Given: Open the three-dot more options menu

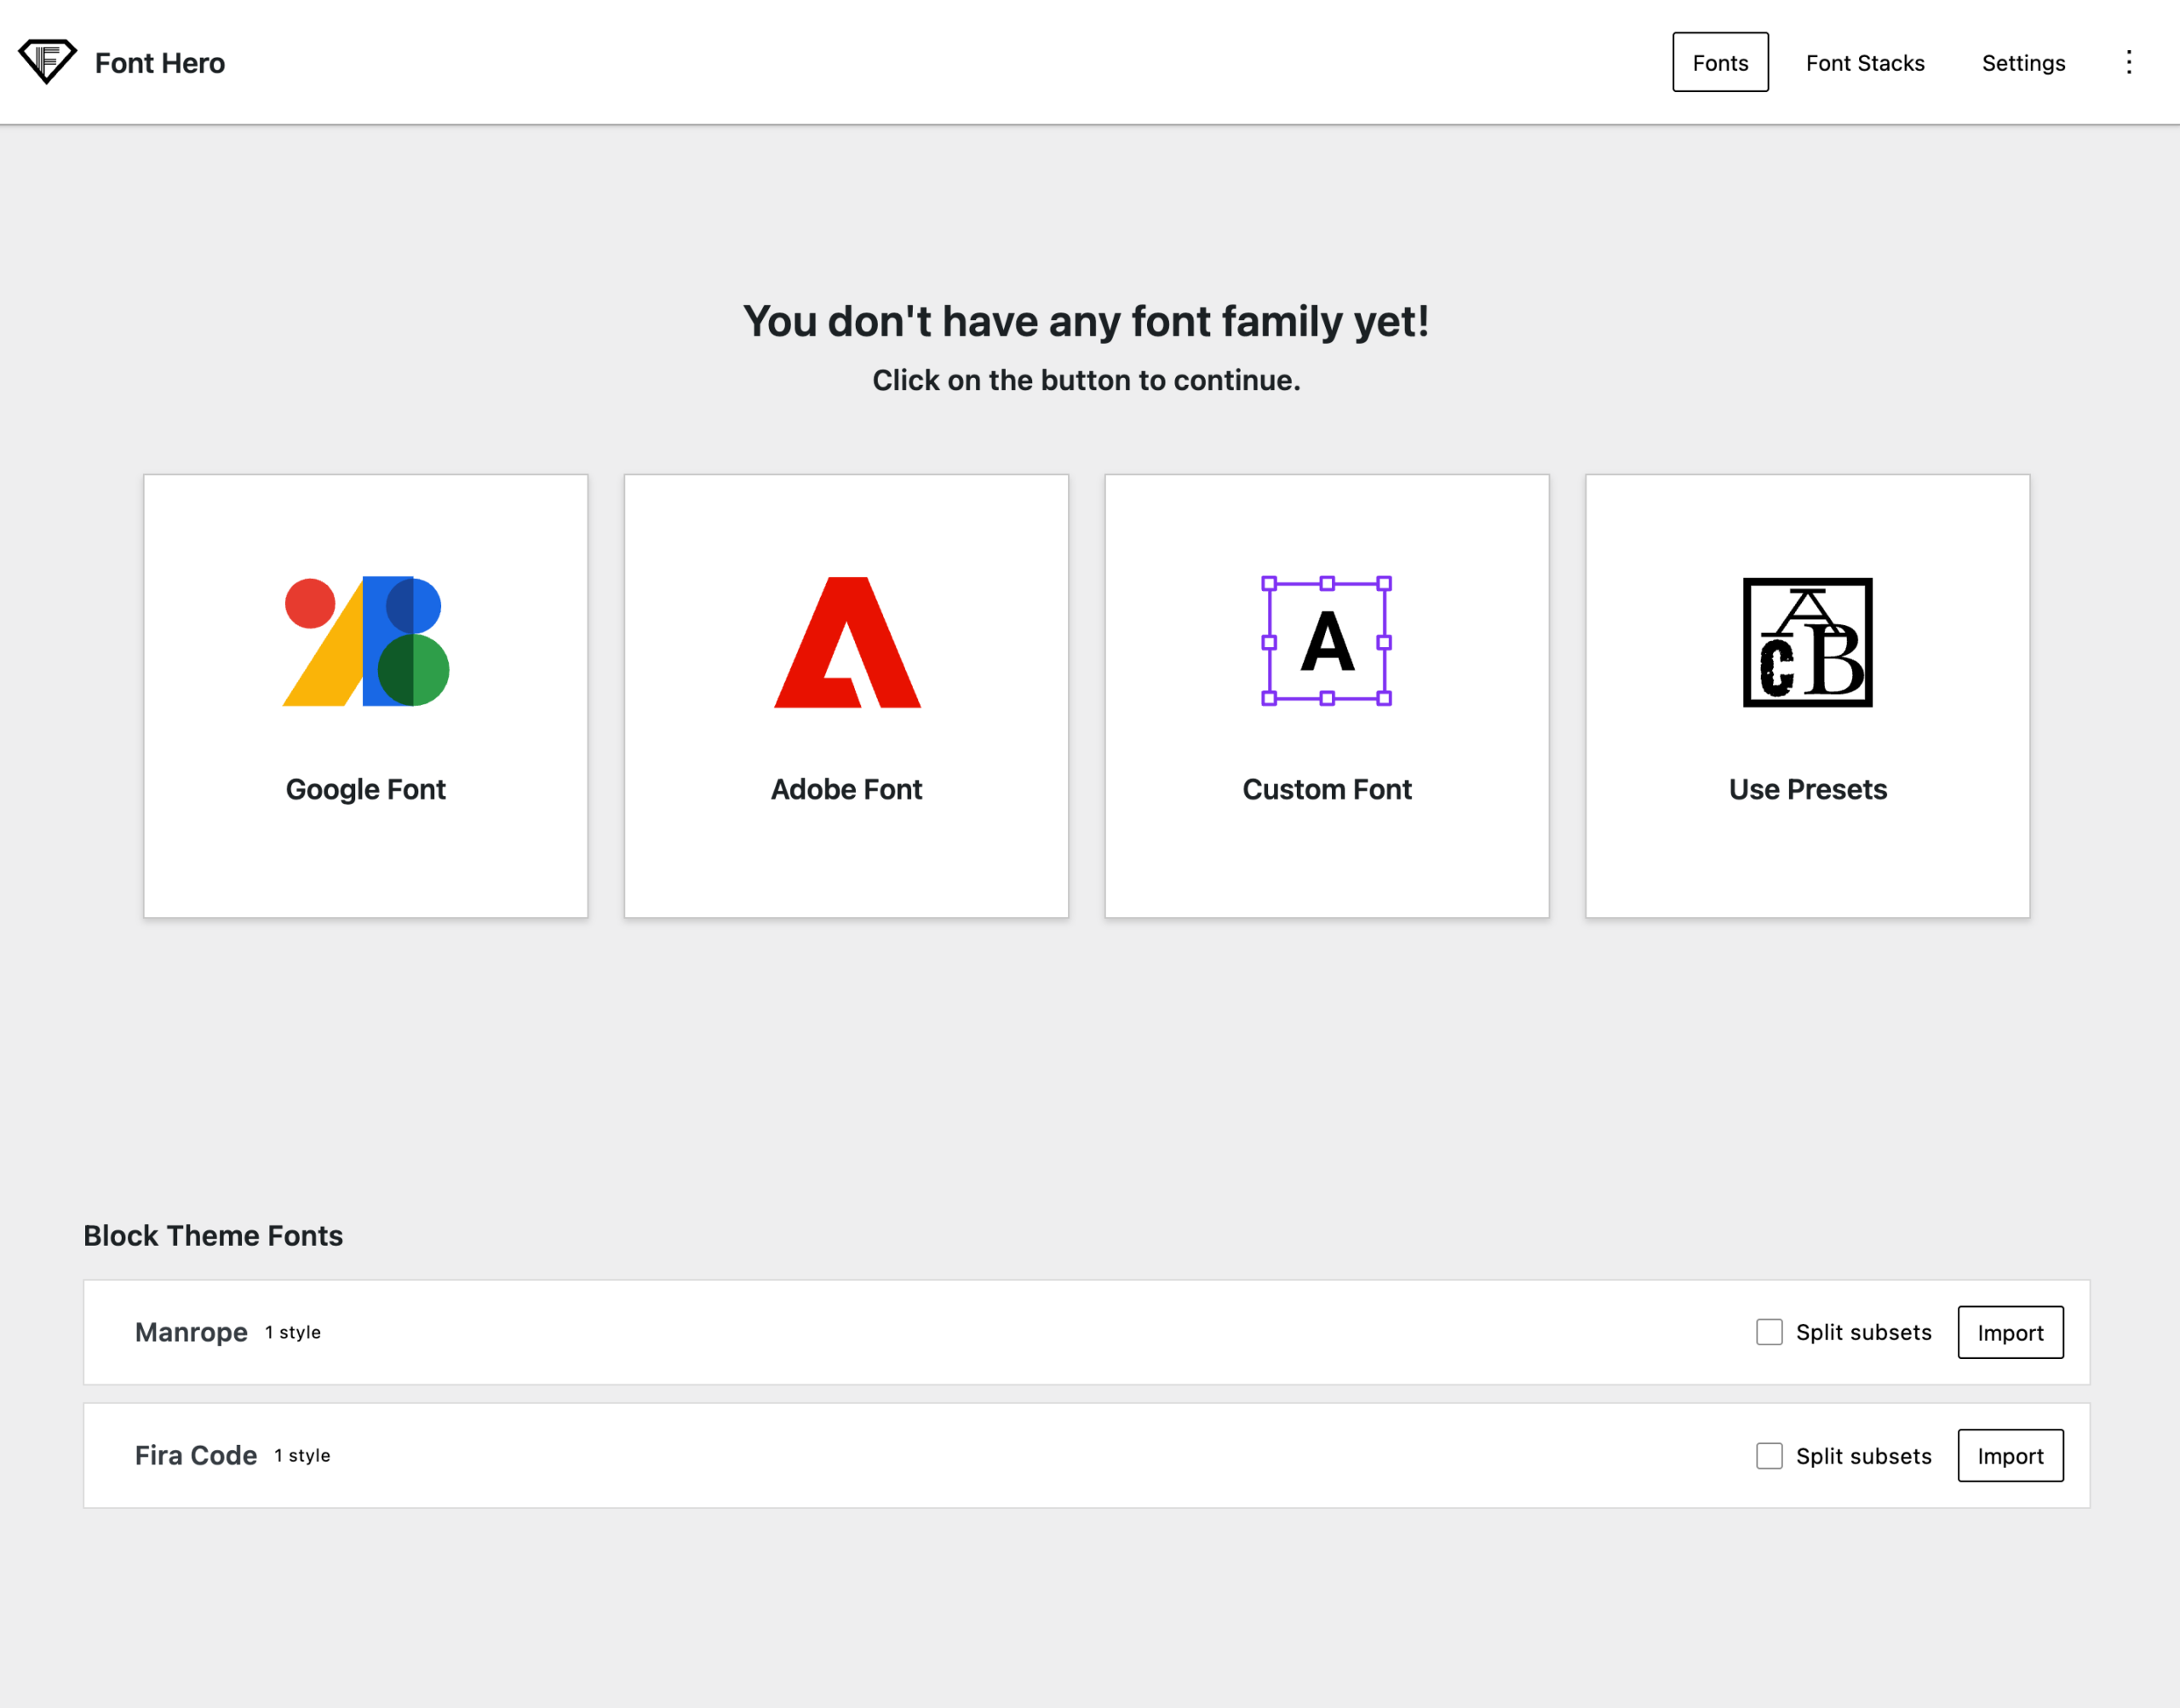Looking at the screenshot, I should (x=2128, y=62).
